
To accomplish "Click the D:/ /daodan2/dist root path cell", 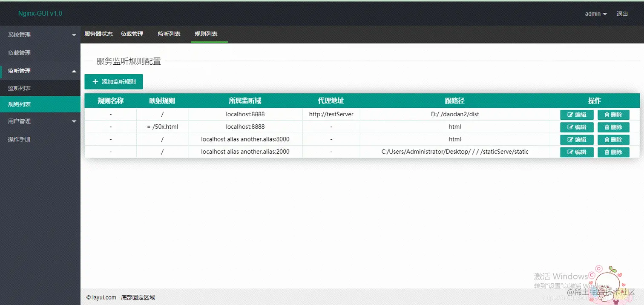I will [x=455, y=115].
